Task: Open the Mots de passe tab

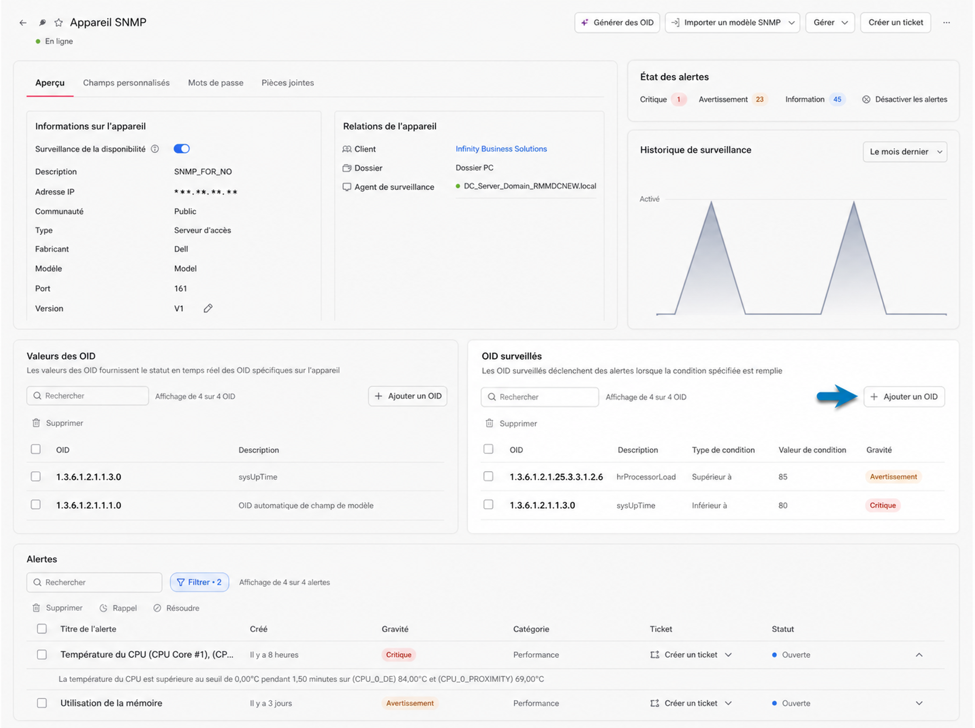Action: pos(216,83)
